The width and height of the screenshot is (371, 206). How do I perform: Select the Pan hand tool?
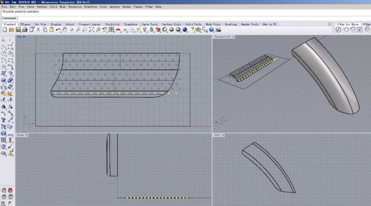pos(65,30)
